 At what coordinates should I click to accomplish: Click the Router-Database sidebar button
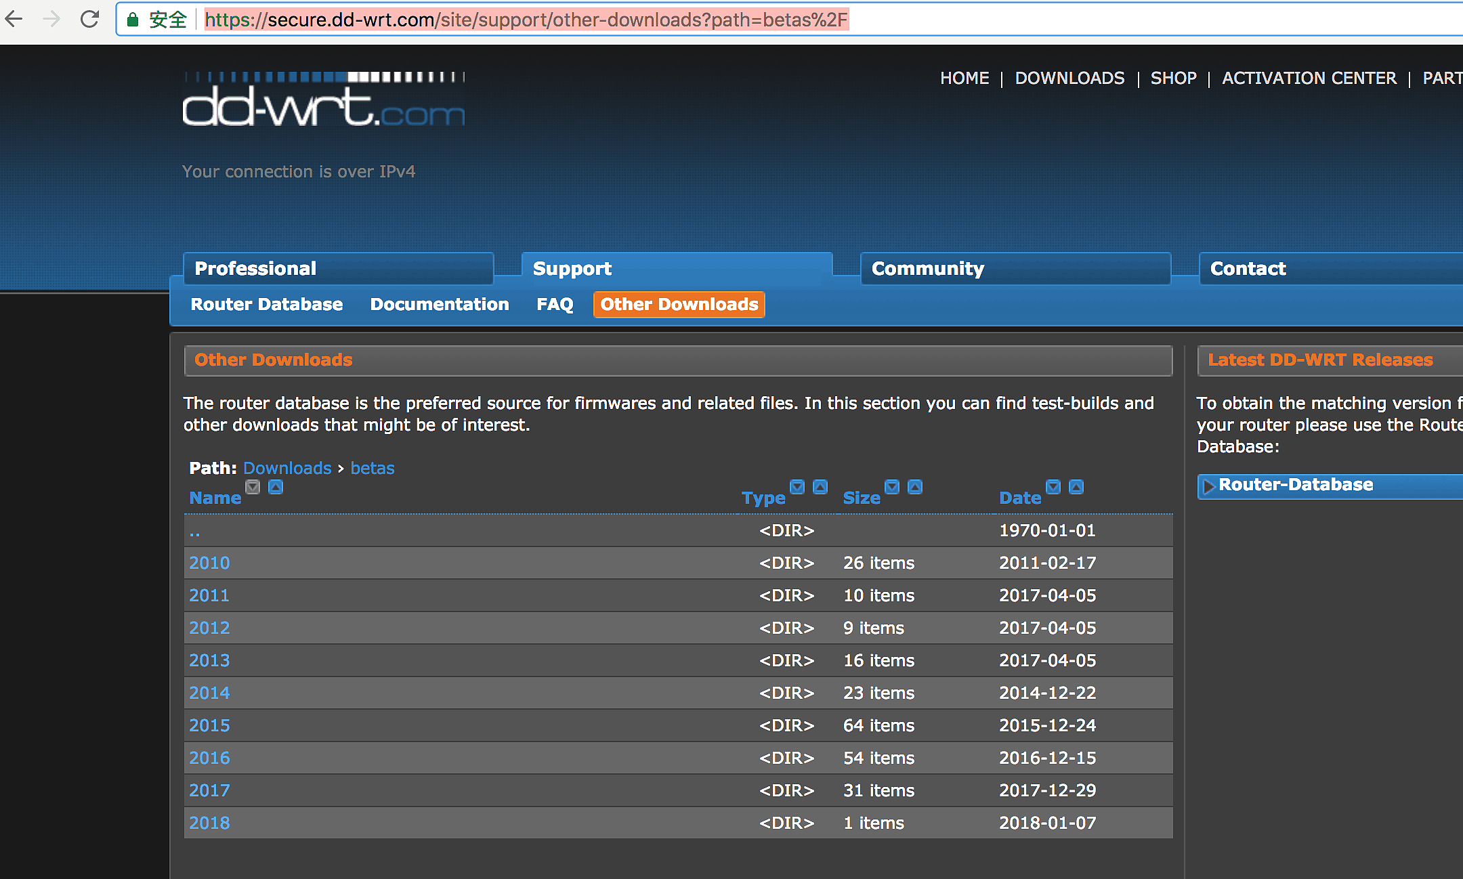[1295, 485]
